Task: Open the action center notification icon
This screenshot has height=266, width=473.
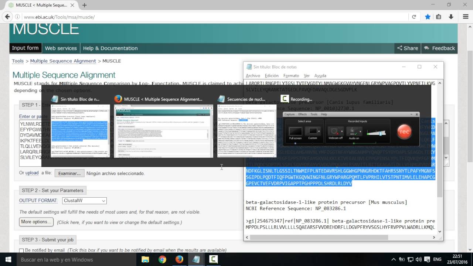Action: pyautogui.click(x=428, y=259)
